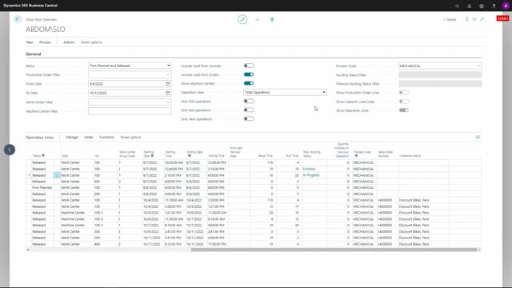Click Fewer options in the top menu
The height and width of the screenshot is (288, 512).
91,42
